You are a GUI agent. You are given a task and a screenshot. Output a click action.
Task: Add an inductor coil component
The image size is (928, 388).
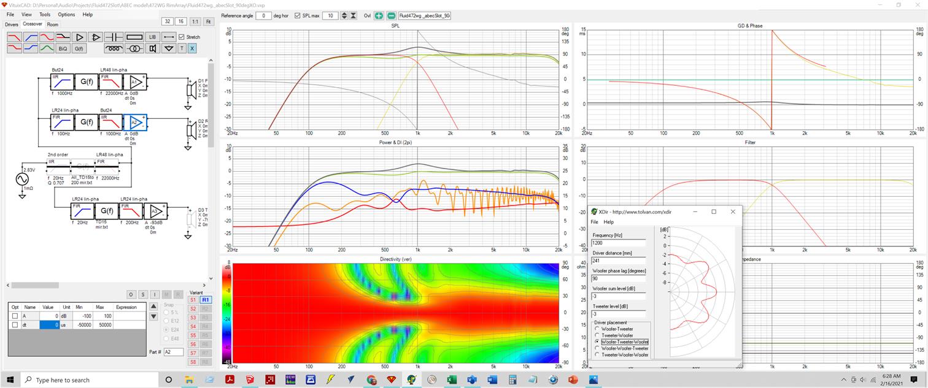[x=114, y=48]
